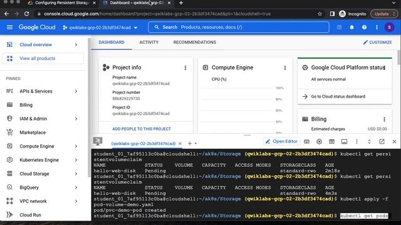Click the Open Editor button
401x225 pixels.
281,141
